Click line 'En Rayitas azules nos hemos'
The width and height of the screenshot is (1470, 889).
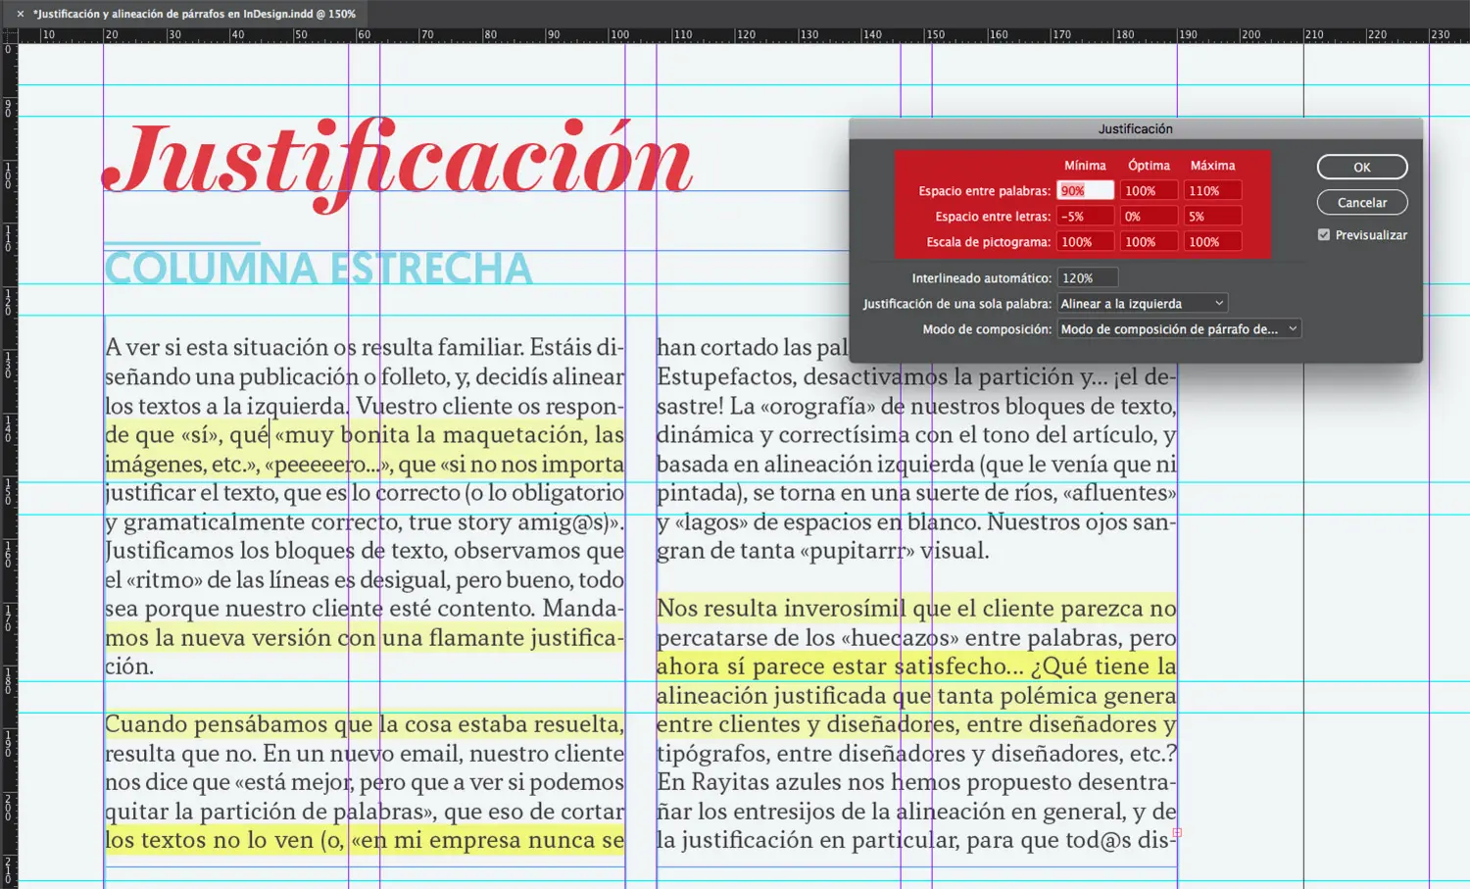click(x=916, y=782)
